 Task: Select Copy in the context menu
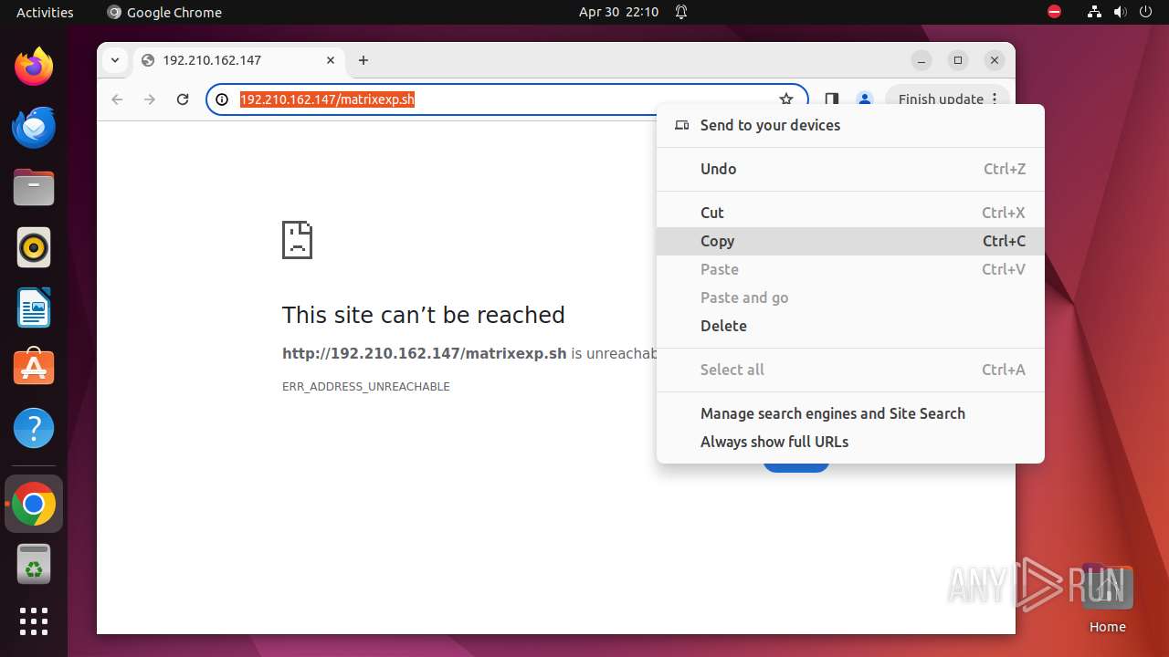[x=850, y=241]
